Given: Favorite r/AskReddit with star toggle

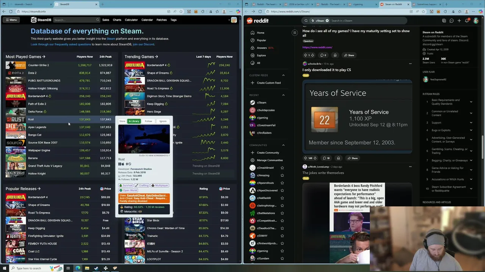Looking at the screenshot, I should pyautogui.click(x=282, y=198).
